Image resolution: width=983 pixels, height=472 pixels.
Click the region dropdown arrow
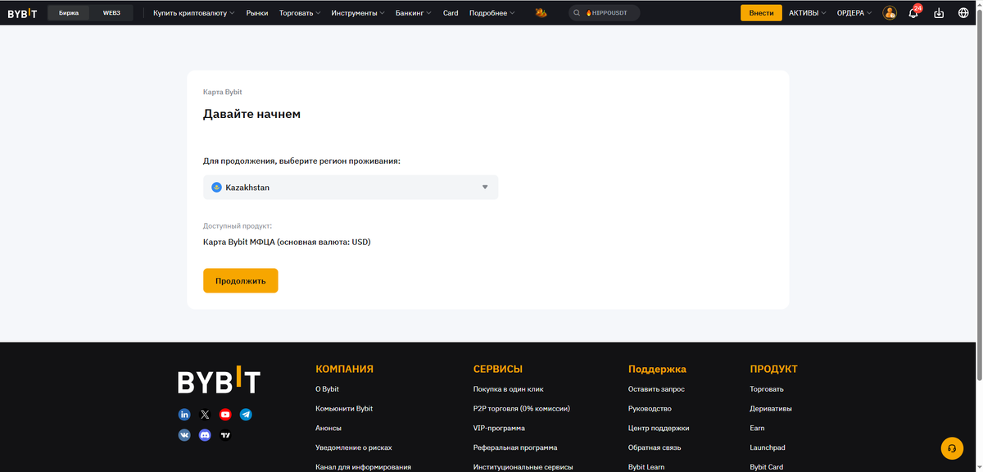(485, 187)
